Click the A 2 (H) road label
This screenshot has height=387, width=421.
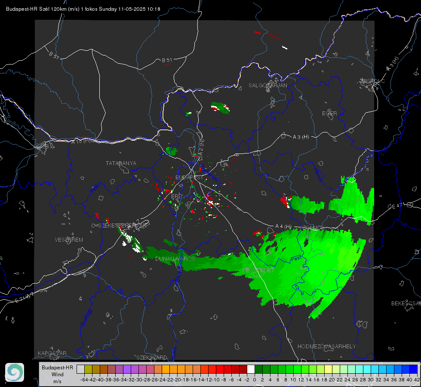[x=201, y=148]
